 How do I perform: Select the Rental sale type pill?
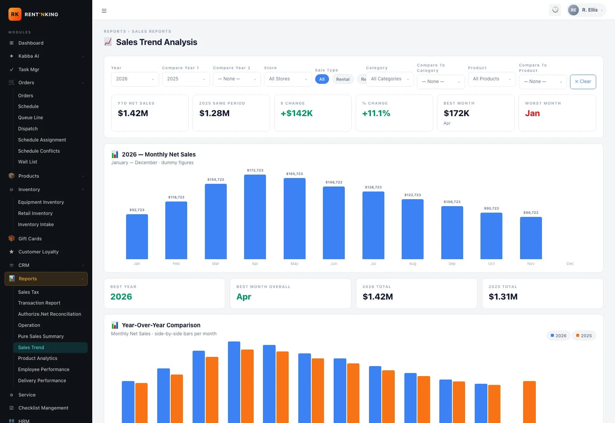342,79
